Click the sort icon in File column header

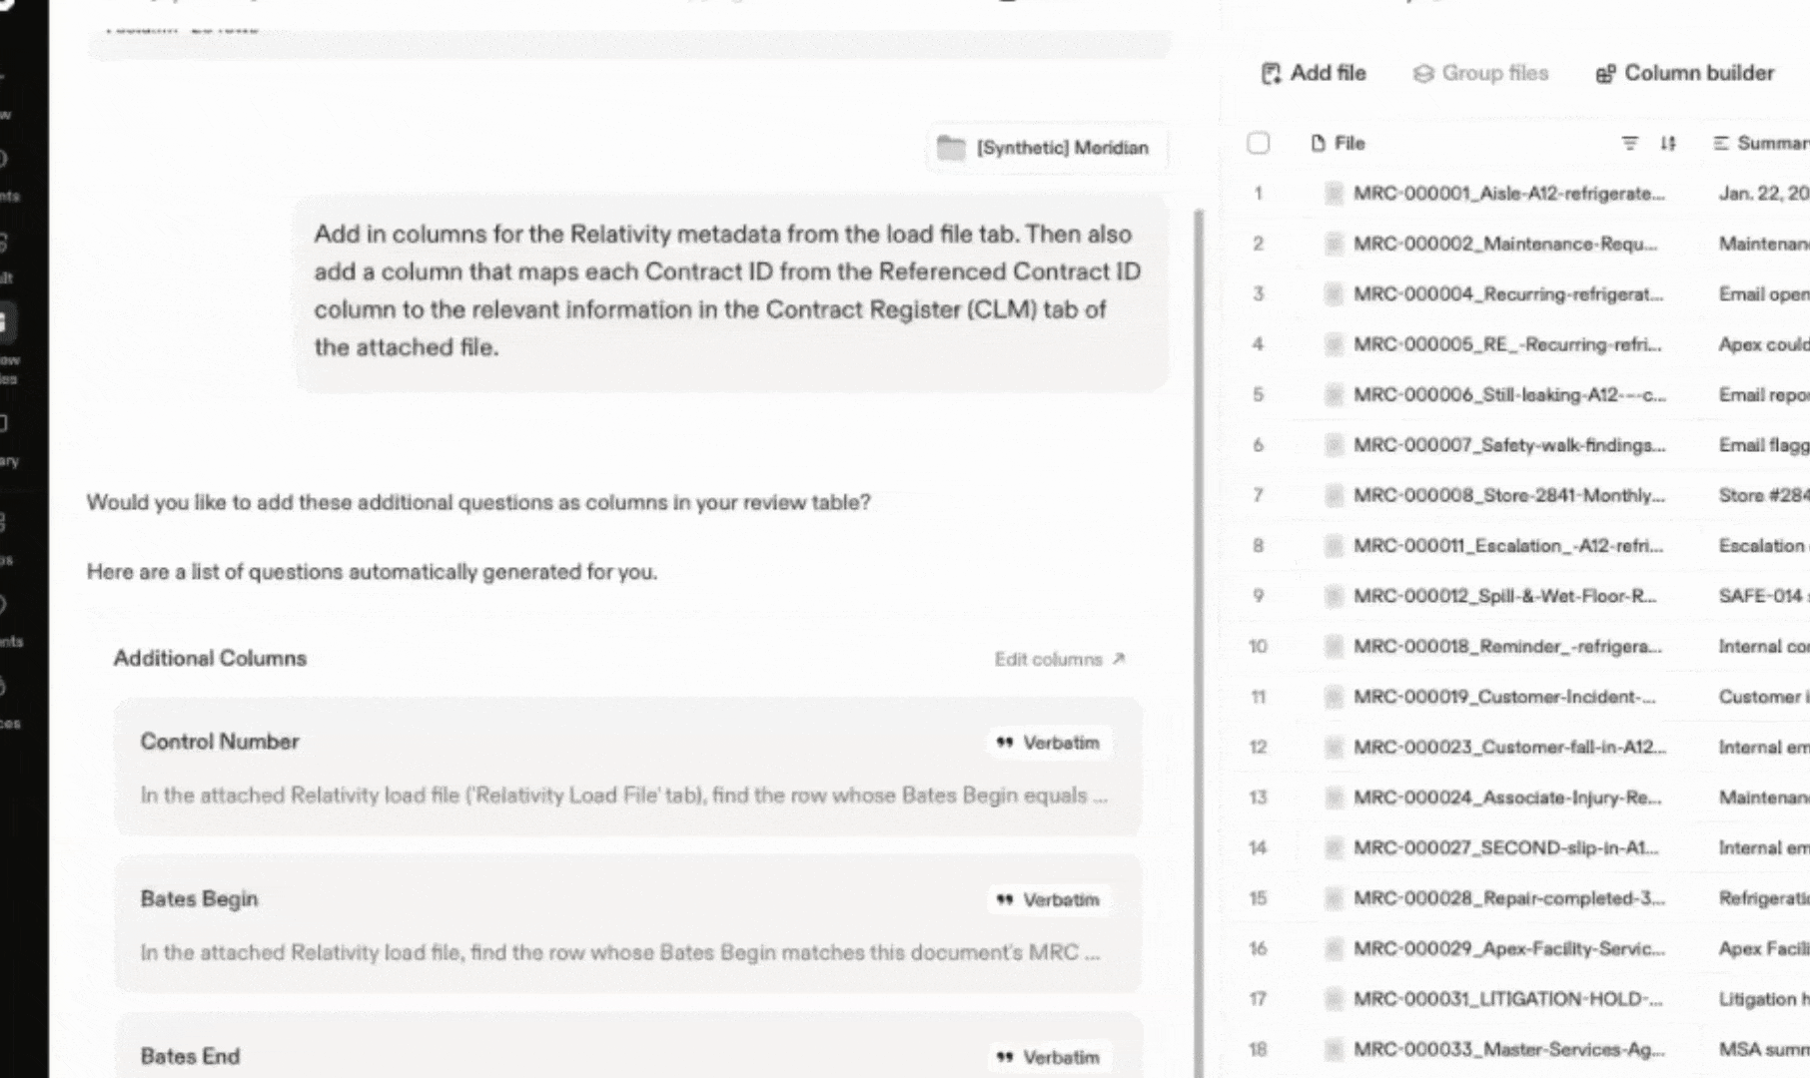[1667, 143]
